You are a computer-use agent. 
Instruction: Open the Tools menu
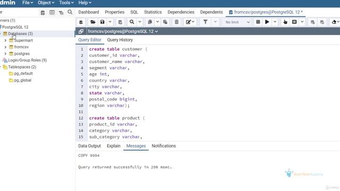coord(66,3)
